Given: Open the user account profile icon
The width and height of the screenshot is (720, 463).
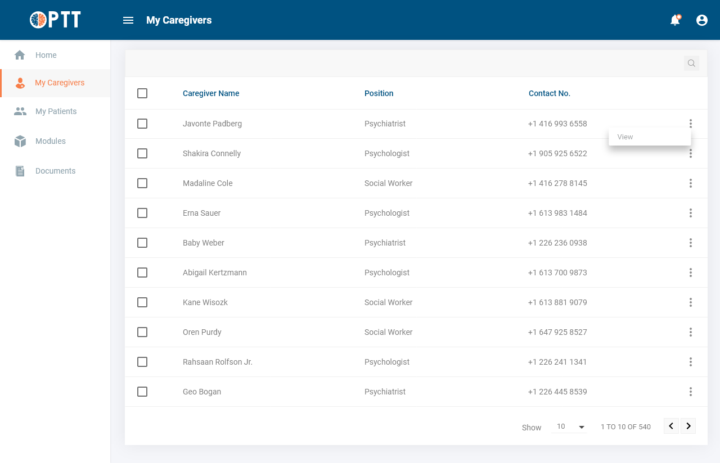Looking at the screenshot, I should point(701,20).
